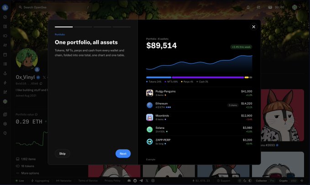
Task: Open the Privacy Policy link
Action: click(x=112, y=180)
